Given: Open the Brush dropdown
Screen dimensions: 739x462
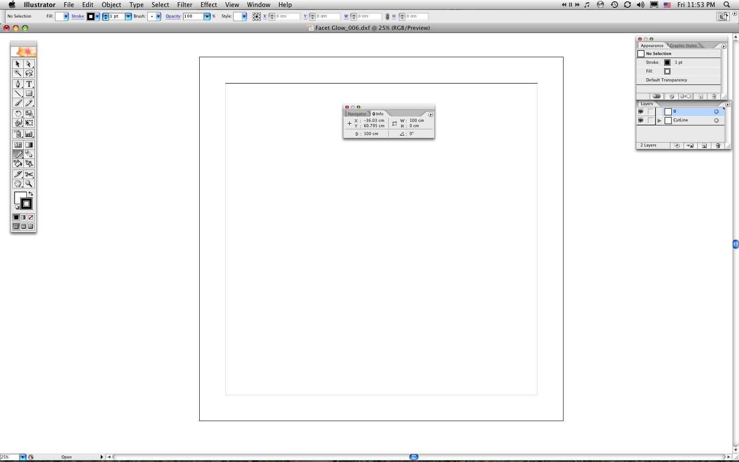Looking at the screenshot, I should point(158,17).
